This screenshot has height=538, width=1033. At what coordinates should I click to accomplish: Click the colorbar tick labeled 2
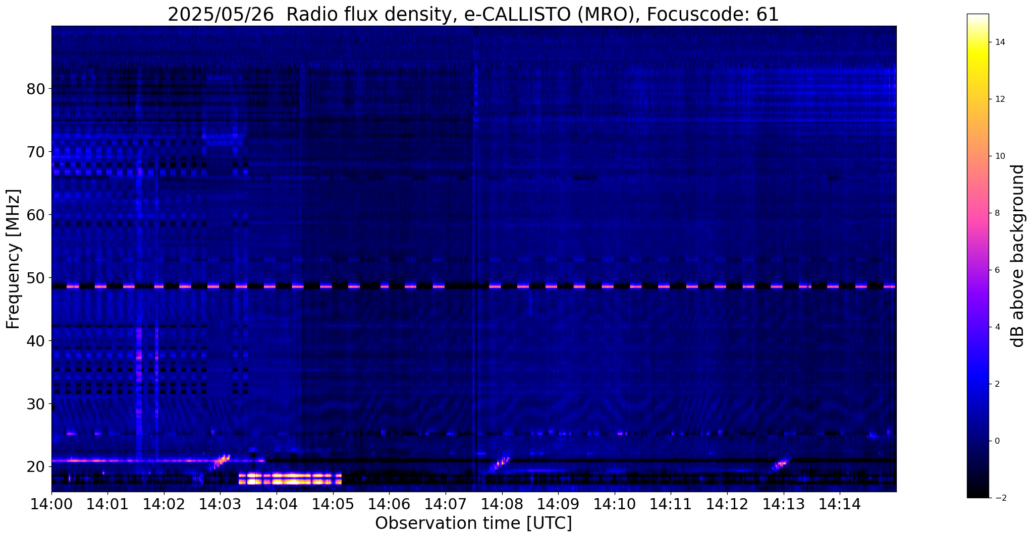click(997, 384)
